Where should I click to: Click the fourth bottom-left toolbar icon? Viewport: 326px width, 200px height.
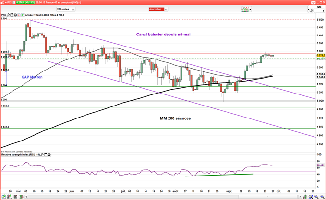(21, 197)
